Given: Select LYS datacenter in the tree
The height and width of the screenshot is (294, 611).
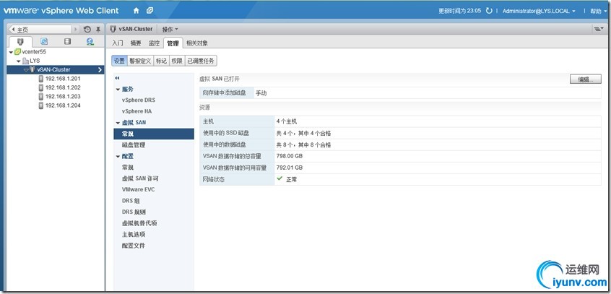Looking at the screenshot, I should (35, 61).
